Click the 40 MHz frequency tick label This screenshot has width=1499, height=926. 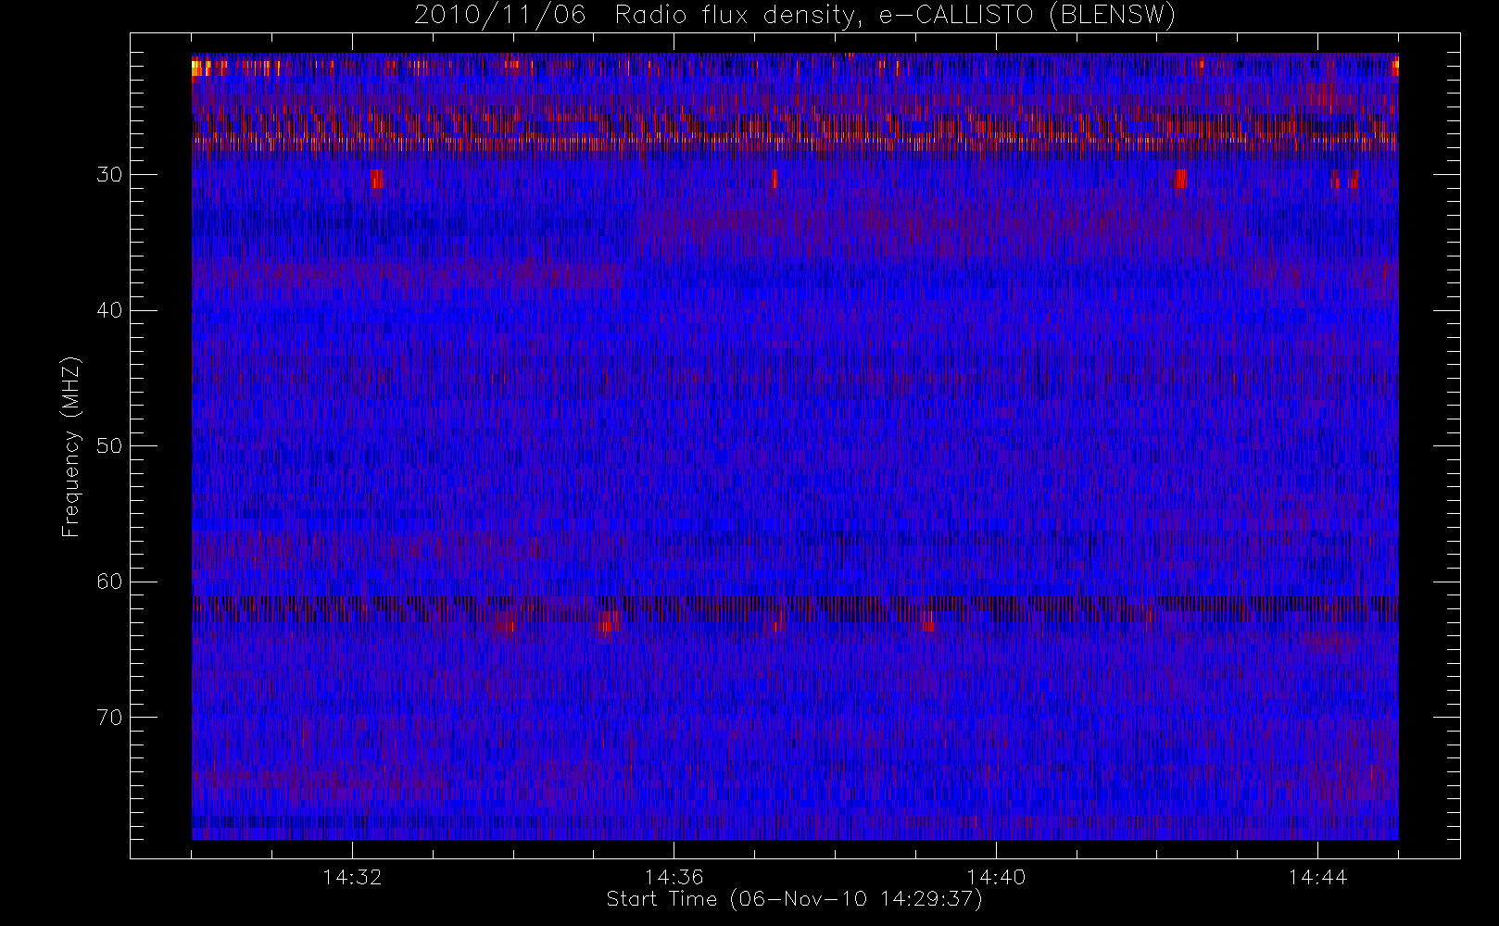pos(109,310)
